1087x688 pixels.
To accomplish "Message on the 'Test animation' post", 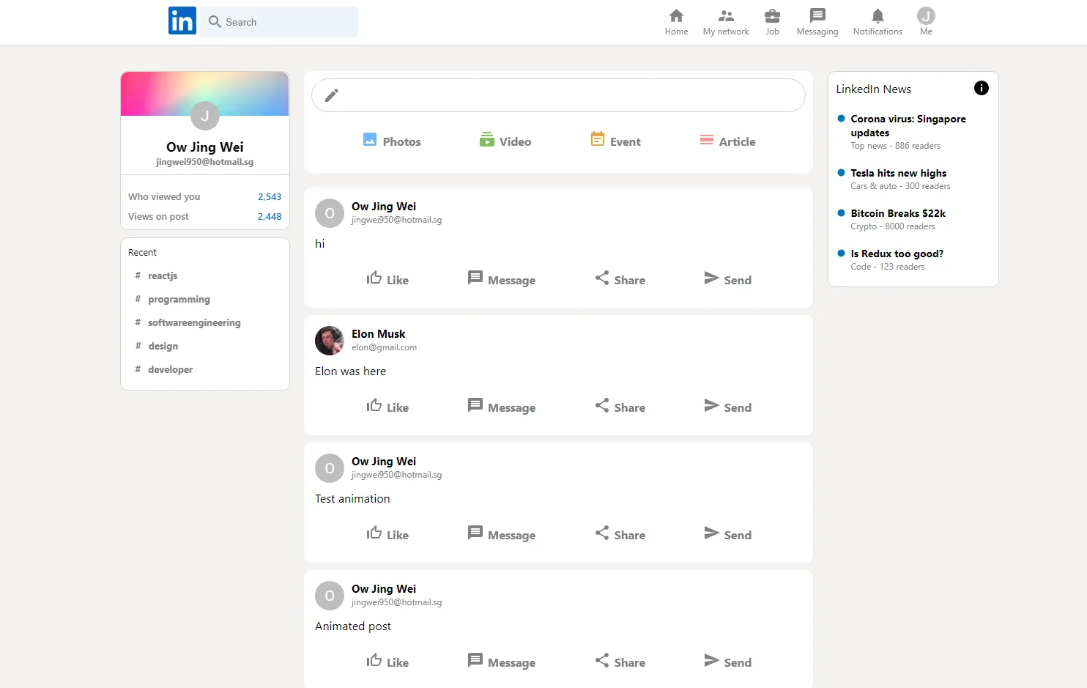I will [502, 534].
